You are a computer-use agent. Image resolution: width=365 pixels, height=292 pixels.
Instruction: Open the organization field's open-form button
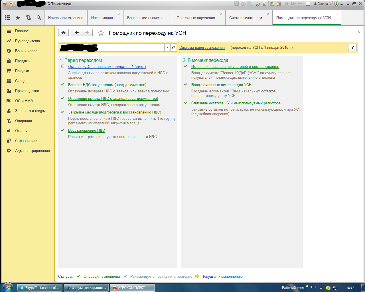pyautogui.click(x=173, y=48)
